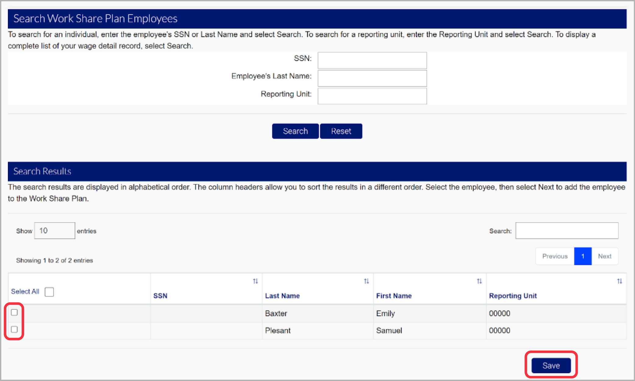Viewport: 635px width, 381px height.
Task: Focus the results table Search box
Action: tap(567, 231)
